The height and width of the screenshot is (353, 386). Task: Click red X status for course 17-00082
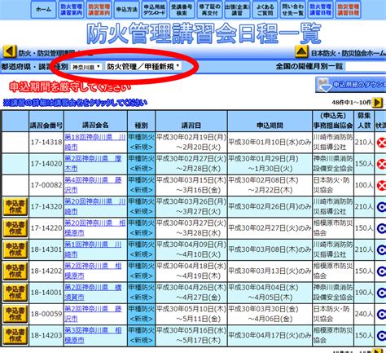pos(381,185)
